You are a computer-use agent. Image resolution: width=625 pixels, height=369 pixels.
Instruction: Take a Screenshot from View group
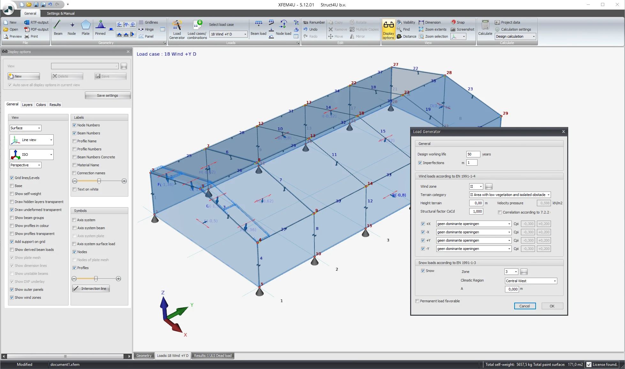tap(462, 29)
